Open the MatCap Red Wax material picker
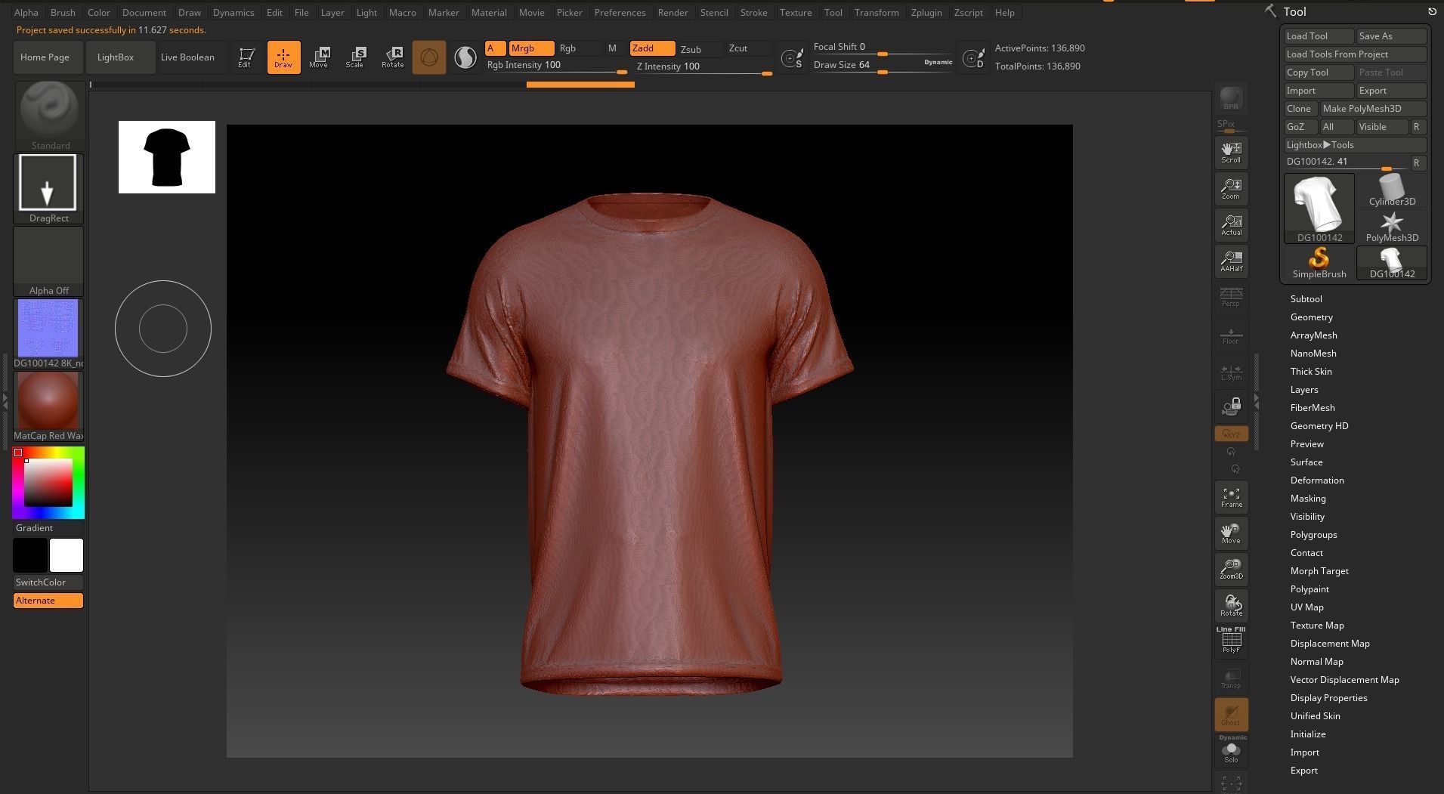 pos(48,406)
